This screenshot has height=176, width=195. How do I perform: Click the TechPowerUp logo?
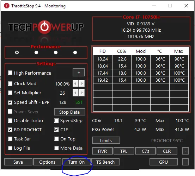pyautogui.click(x=46, y=27)
